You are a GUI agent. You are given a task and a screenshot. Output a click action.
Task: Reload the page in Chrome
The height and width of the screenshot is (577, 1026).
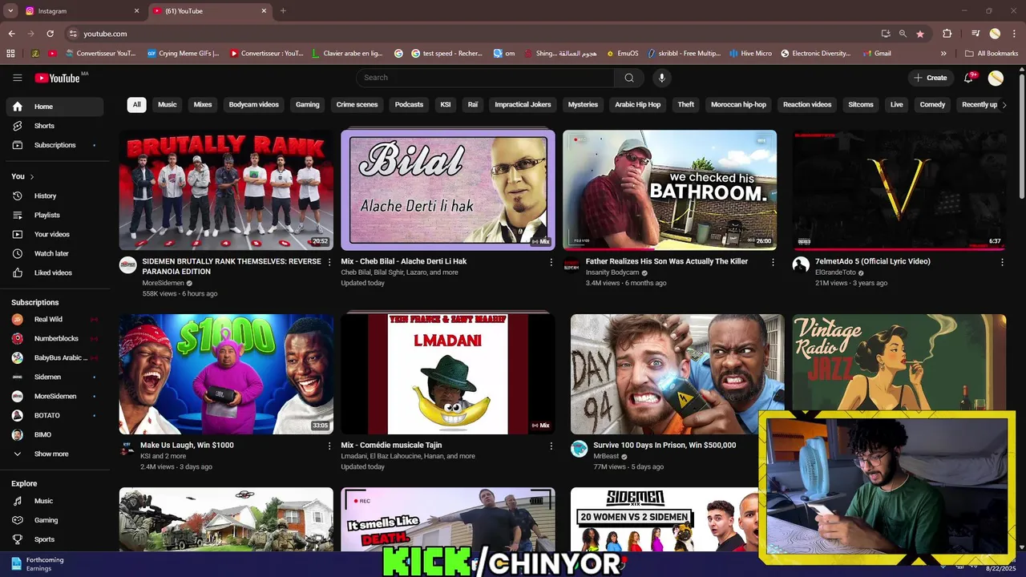(50, 34)
